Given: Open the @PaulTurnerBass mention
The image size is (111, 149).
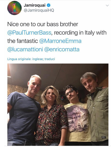Looking at the screenshot, I should tap(29, 33).
